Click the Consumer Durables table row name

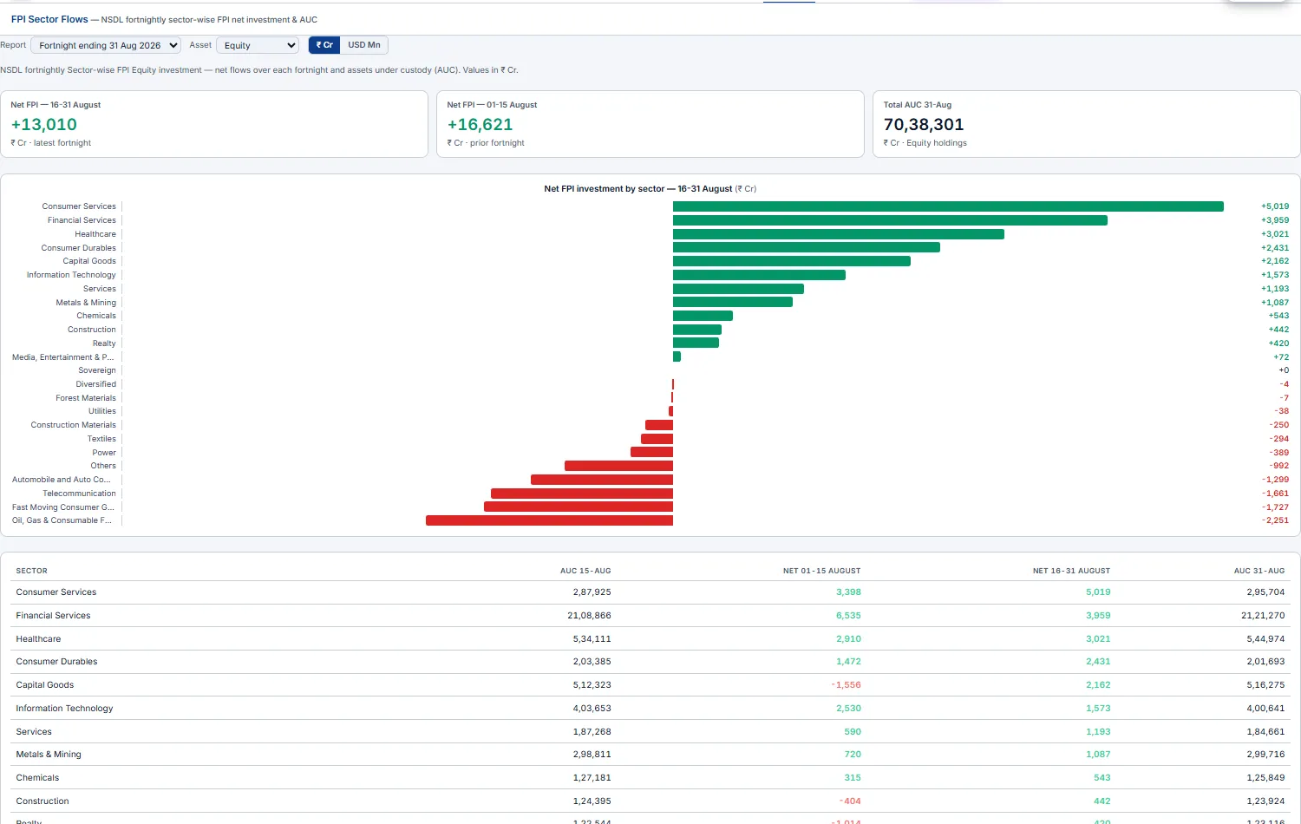[x=56, y=662]
